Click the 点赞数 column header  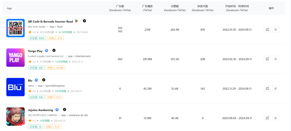tap(175, 8)
